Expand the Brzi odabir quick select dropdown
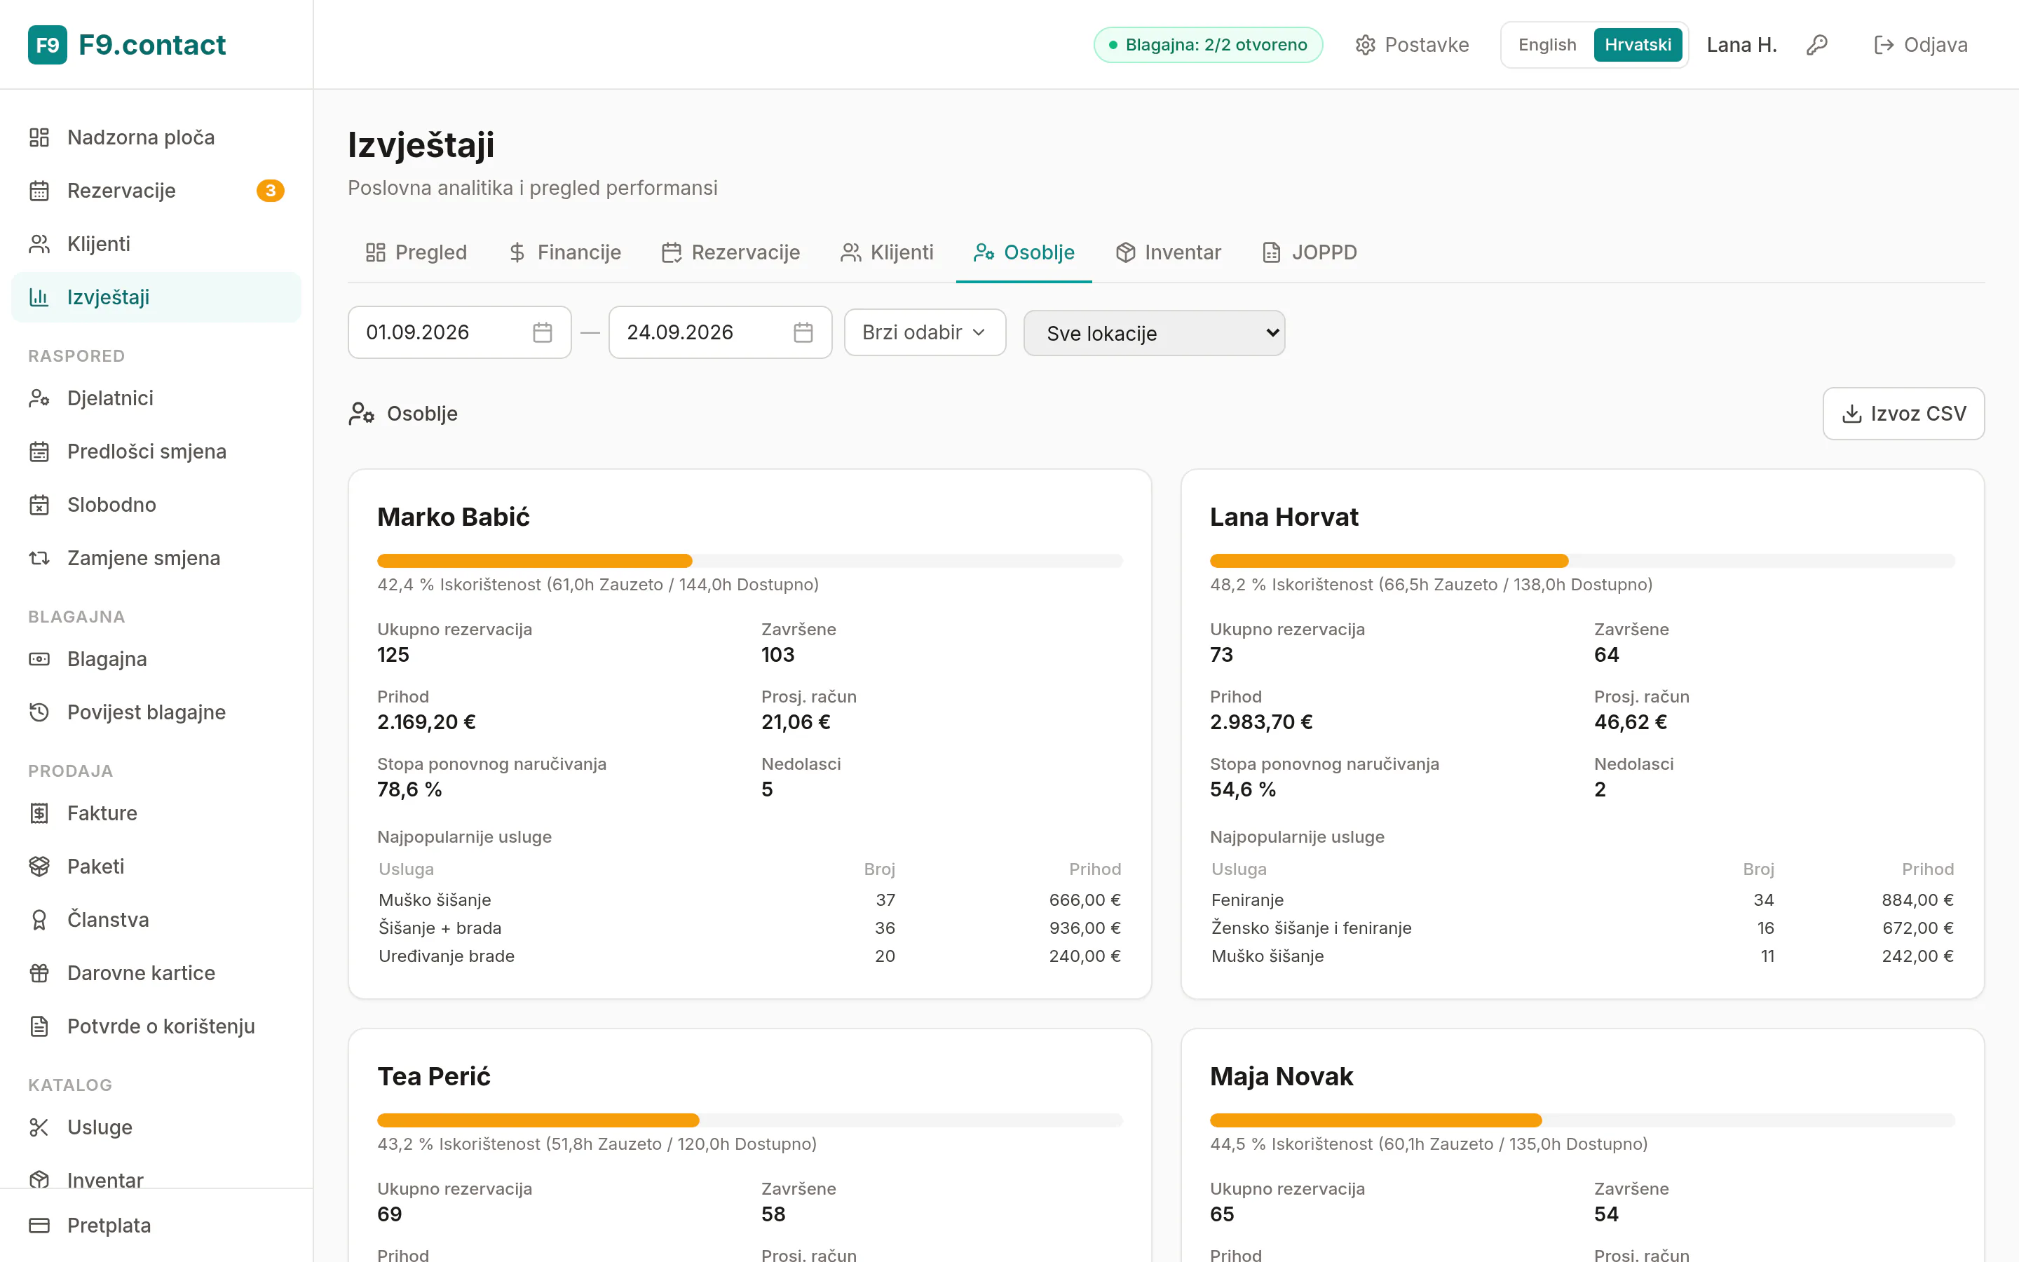This screenshot has width=2019, height=1262. click(x=925, y=332)
